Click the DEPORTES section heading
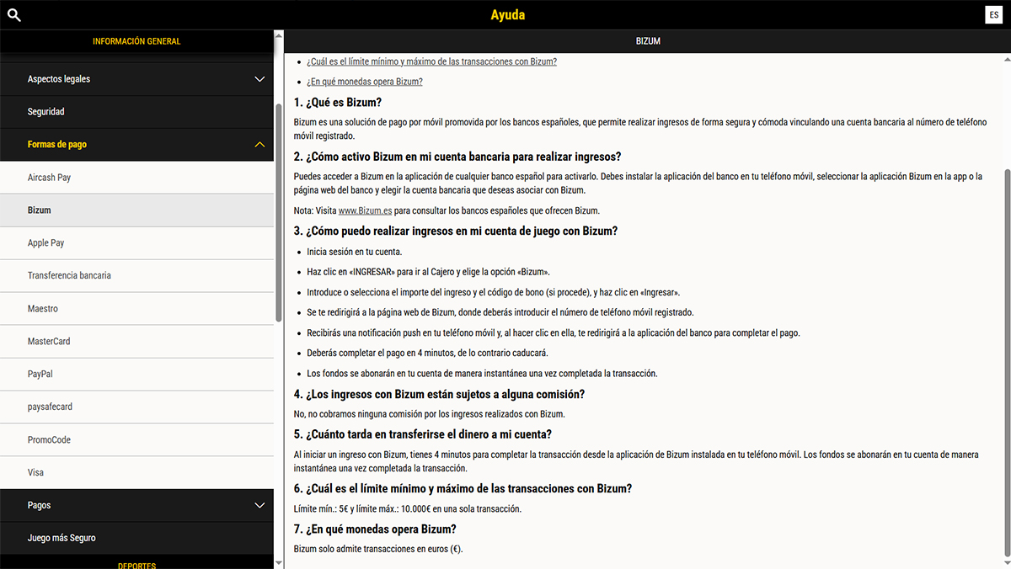The width and height of the screenshot is (1011, 569). (136, 566)
